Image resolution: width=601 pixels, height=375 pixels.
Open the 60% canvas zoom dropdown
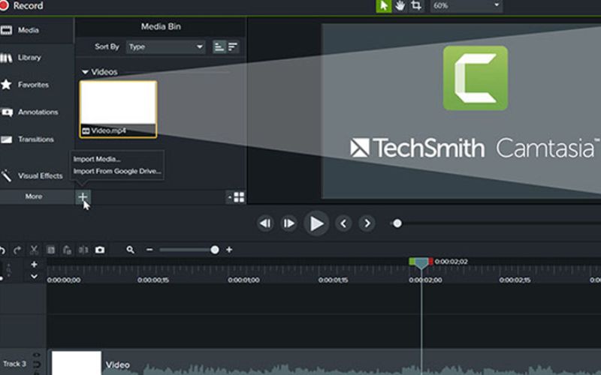tap(466, 6)
